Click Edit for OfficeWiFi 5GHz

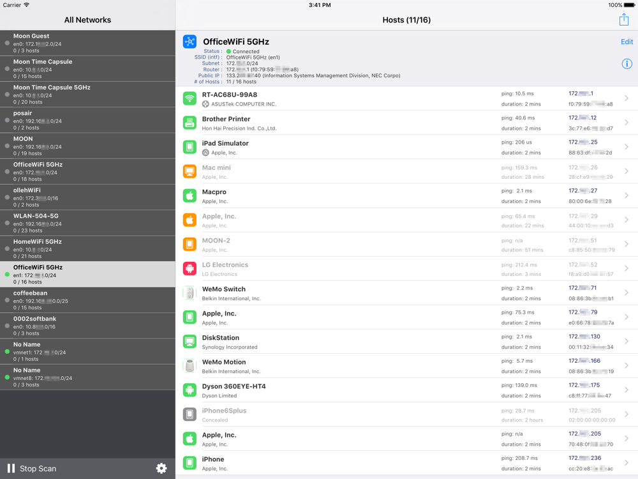(x=627, y=42)
